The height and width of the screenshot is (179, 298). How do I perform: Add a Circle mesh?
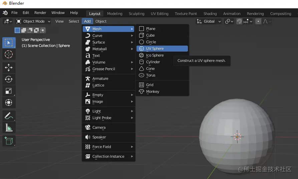click(162, 42)
